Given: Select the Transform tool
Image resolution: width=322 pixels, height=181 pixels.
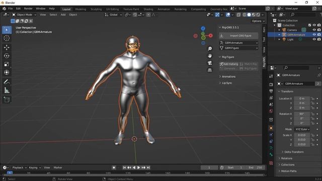Looking at the screenshot, I should click(7, 72).
